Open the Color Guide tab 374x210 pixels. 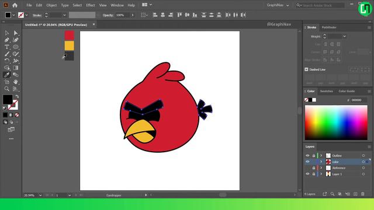point(347,91)
